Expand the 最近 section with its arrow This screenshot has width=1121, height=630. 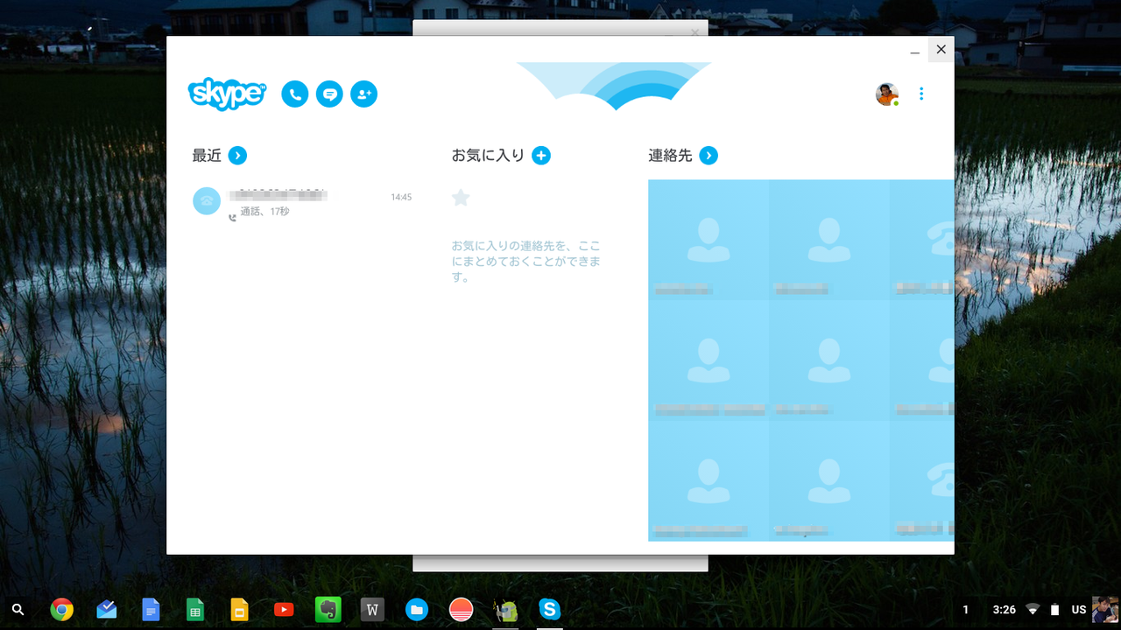tap(238, 155)
